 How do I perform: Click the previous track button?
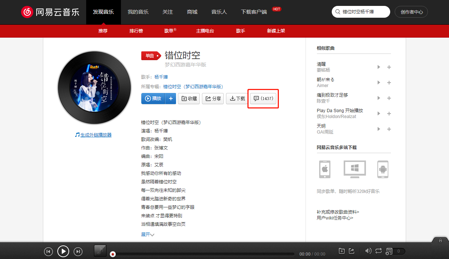pos(48,252)
